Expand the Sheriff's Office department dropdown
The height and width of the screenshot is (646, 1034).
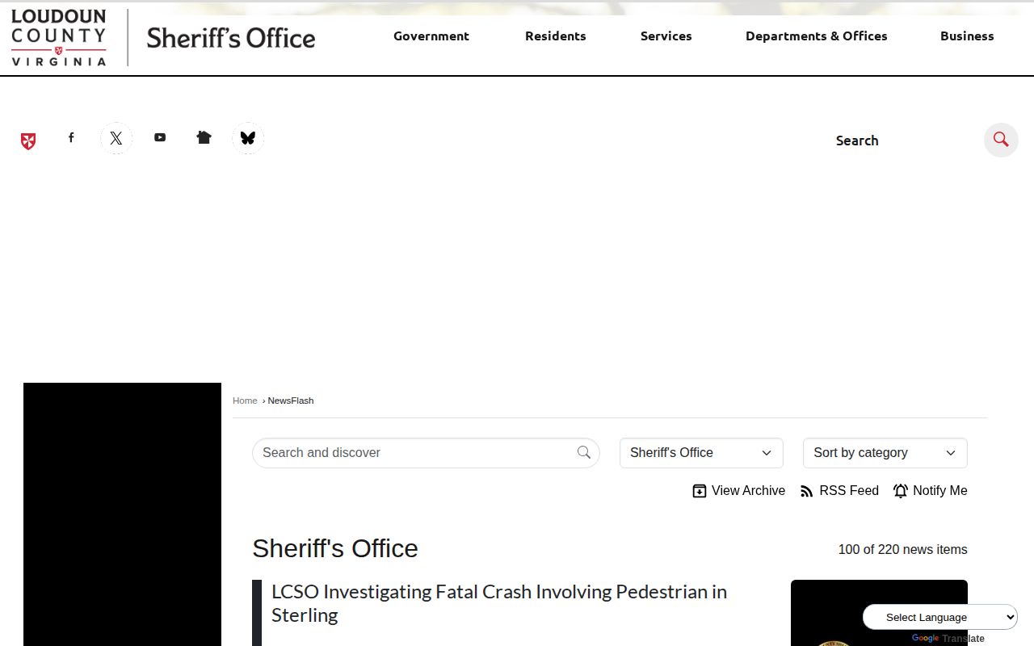[701, 453]
